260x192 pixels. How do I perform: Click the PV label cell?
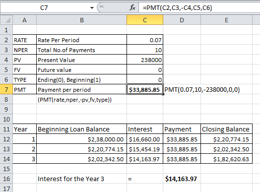[x=24, y=60]
